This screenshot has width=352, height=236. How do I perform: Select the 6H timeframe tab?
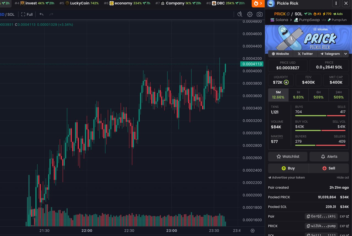pyautogui.click(x=318, y=95)
